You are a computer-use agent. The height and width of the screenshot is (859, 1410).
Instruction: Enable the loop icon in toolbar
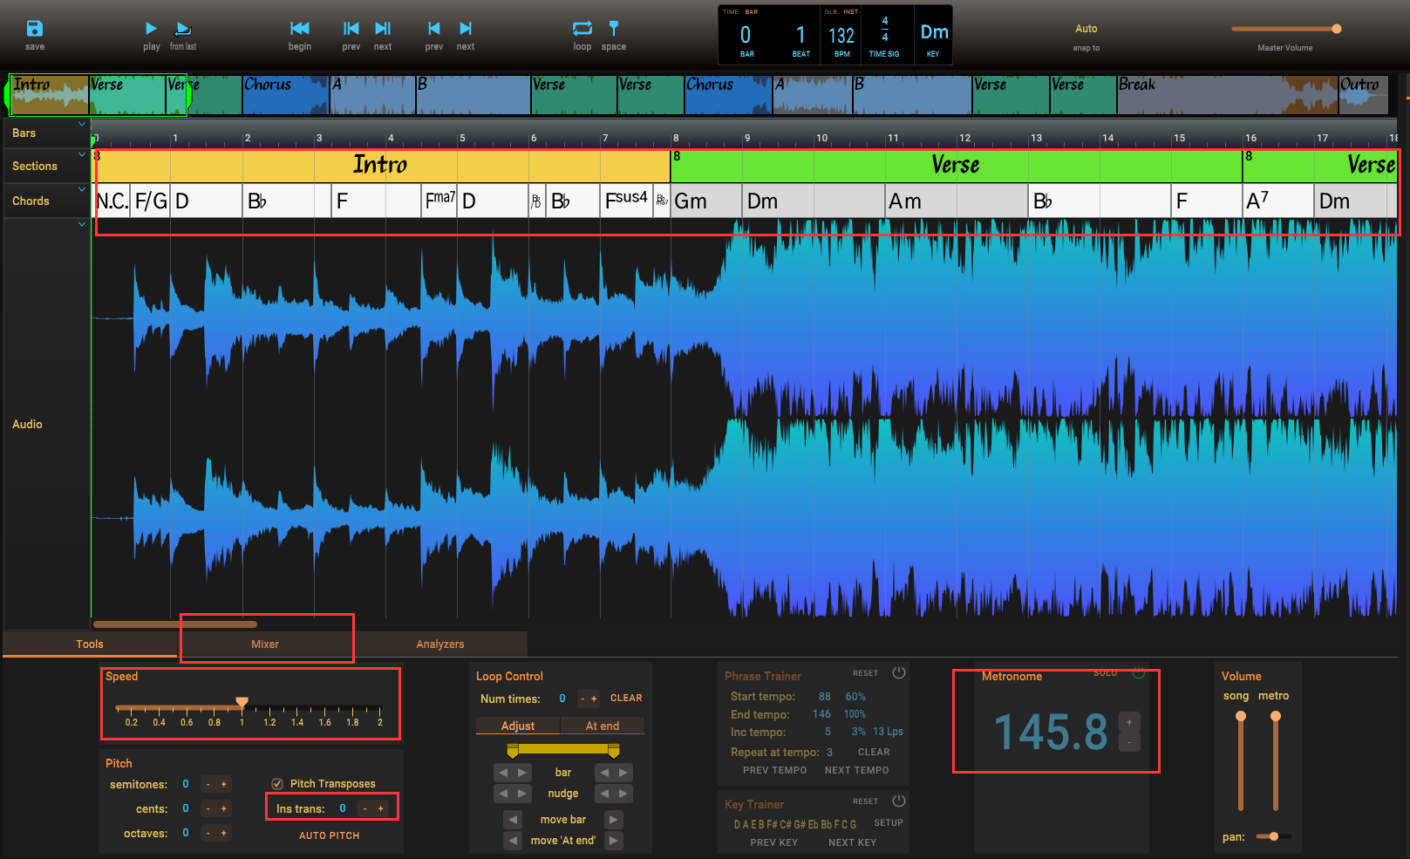(582, 29)
